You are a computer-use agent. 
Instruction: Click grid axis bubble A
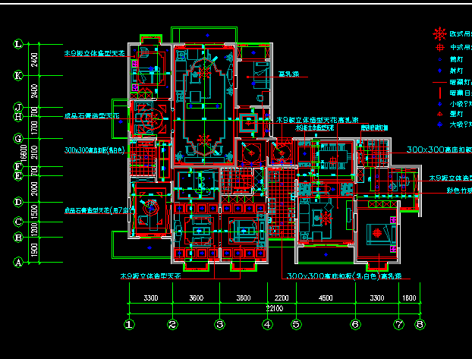tap(18, 262)
